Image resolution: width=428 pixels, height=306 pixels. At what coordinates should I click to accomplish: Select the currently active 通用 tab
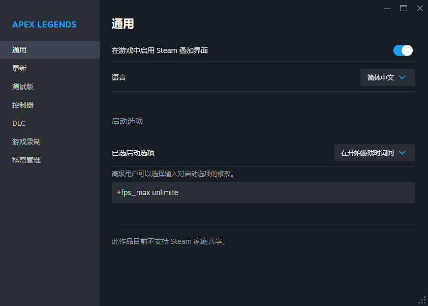19,49
